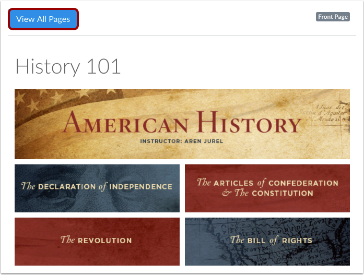The image size is (364, 275).
Task: Open The Bill of Rights tile
Action: 267,242
